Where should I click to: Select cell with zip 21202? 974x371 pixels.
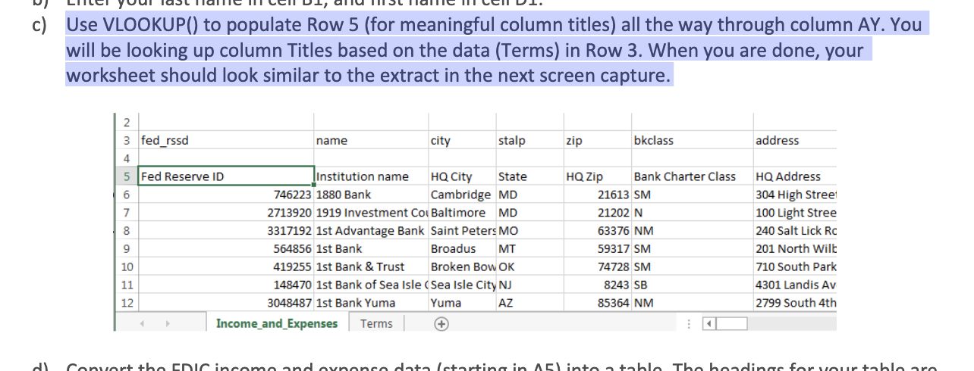596,213
